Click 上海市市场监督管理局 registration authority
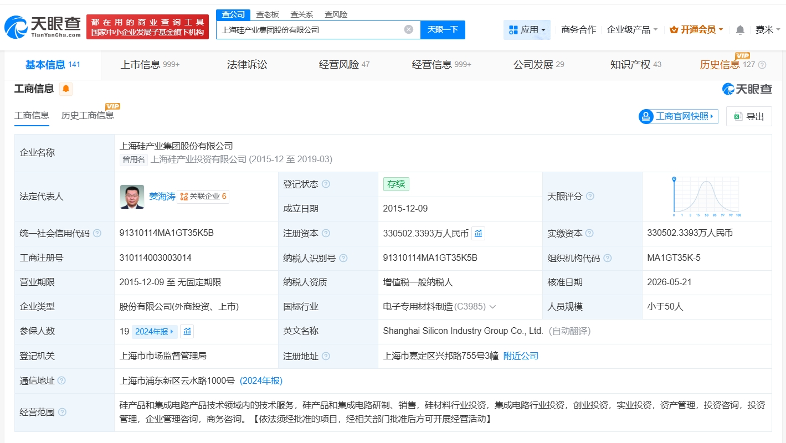This screenshot has height=443, width=786. [x=163, y=356]
